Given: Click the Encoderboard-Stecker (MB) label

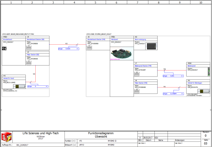Looking at the screenshot, I should 96,39.
